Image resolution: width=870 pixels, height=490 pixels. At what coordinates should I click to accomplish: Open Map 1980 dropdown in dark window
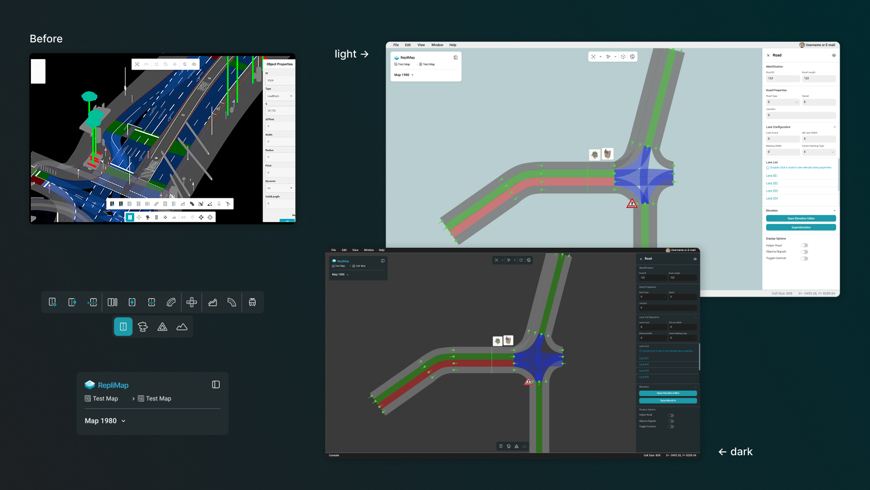(340, 274)
